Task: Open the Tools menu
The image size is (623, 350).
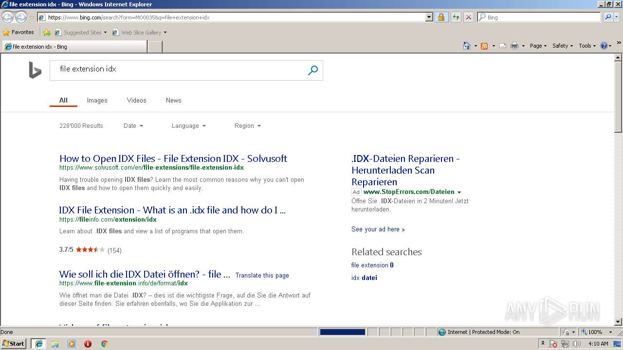Action: (x=587, y=46)
